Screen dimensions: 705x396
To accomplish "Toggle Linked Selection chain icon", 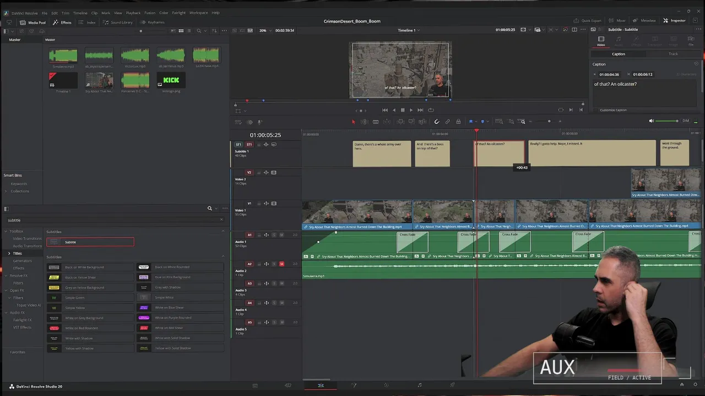I will 447,122.
